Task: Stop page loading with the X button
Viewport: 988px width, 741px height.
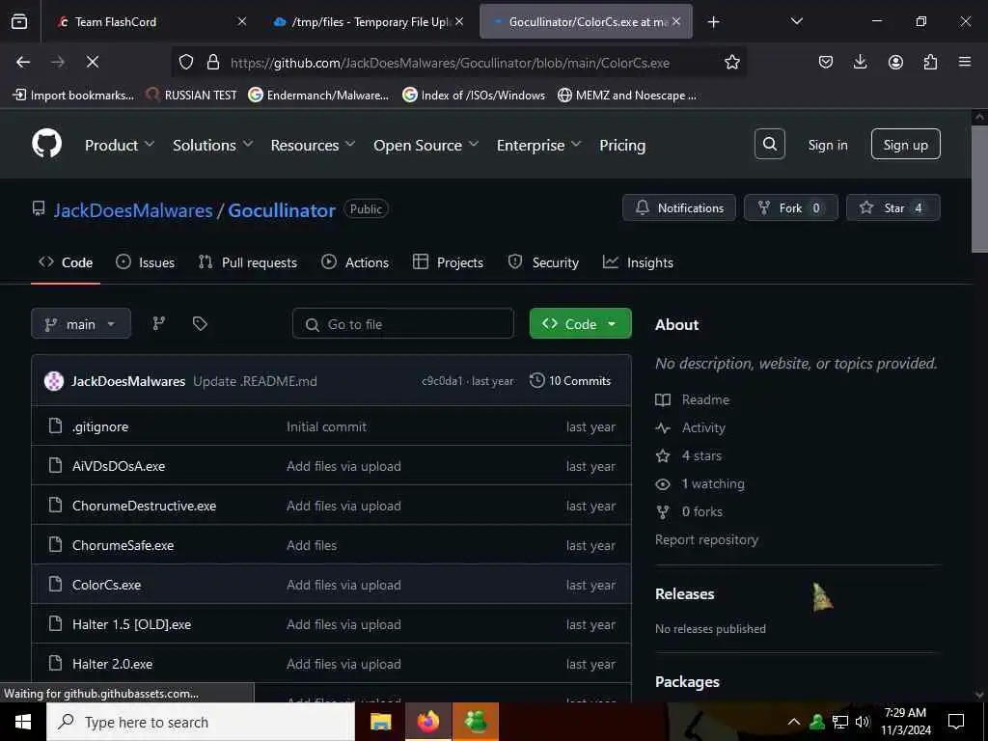Action: 92,62
